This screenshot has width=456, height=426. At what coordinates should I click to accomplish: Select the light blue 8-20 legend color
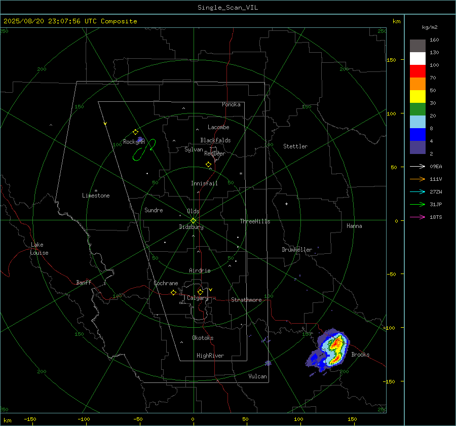417,122
